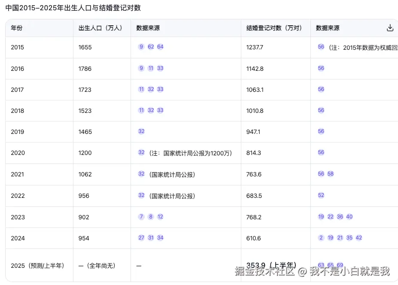Click citation 56 next to 2015 marriage note
This screenshot has width=398, height=285.
[x=321, y=47]
